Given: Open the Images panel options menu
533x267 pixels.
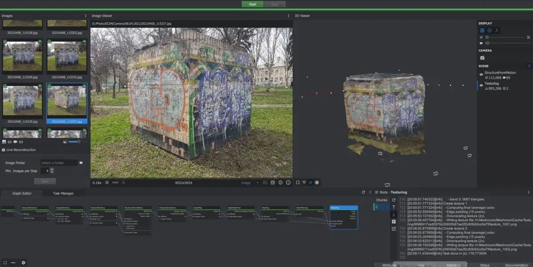Looking at the screenshot, I should pyautogui.click(x=86, y=16).
